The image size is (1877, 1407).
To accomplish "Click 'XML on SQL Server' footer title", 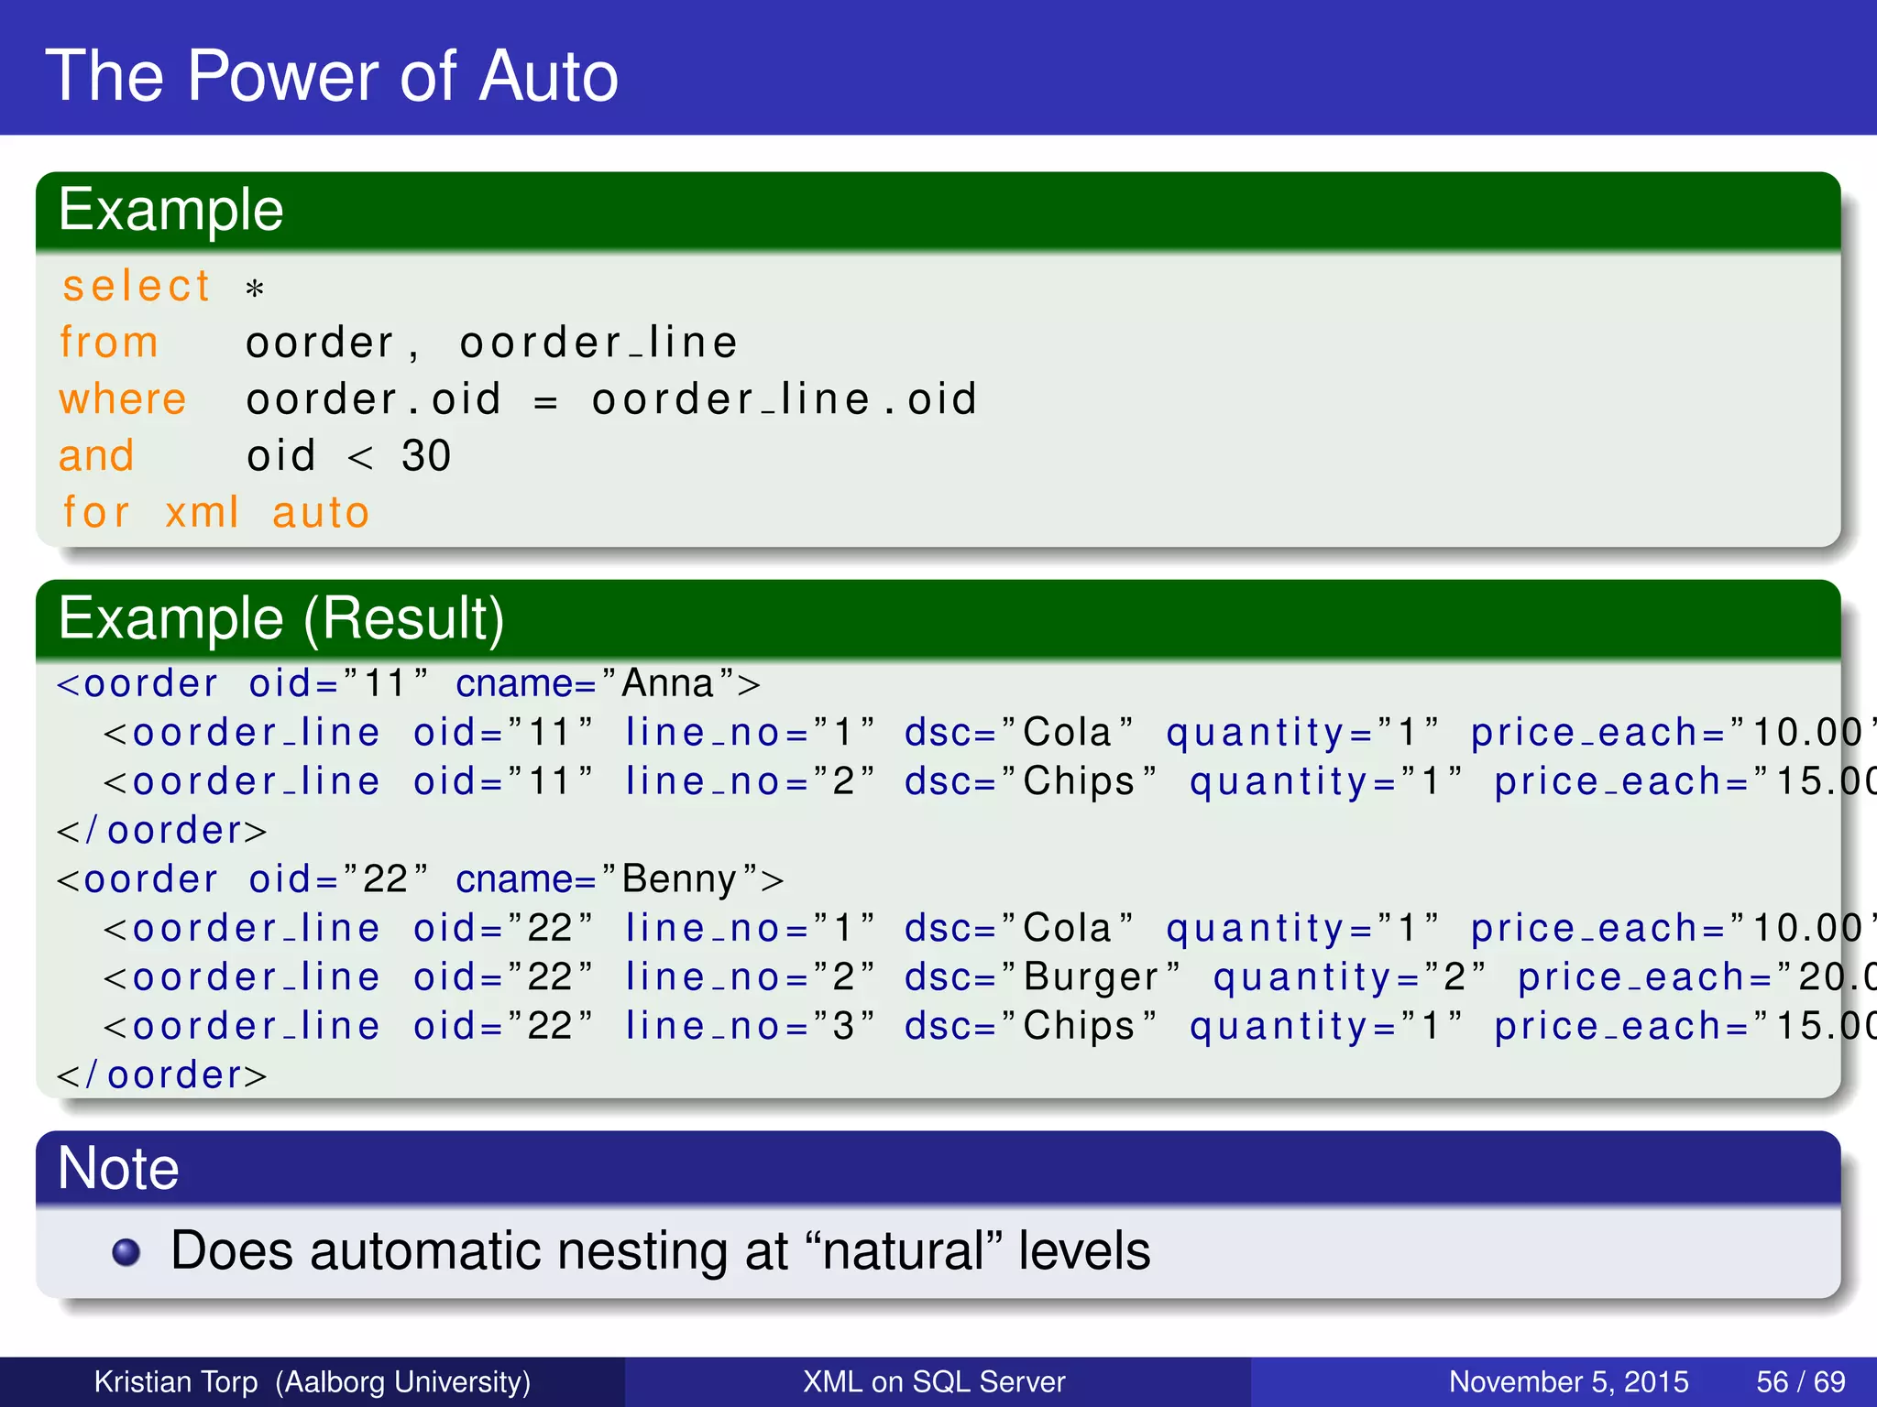I will 934,1381.
